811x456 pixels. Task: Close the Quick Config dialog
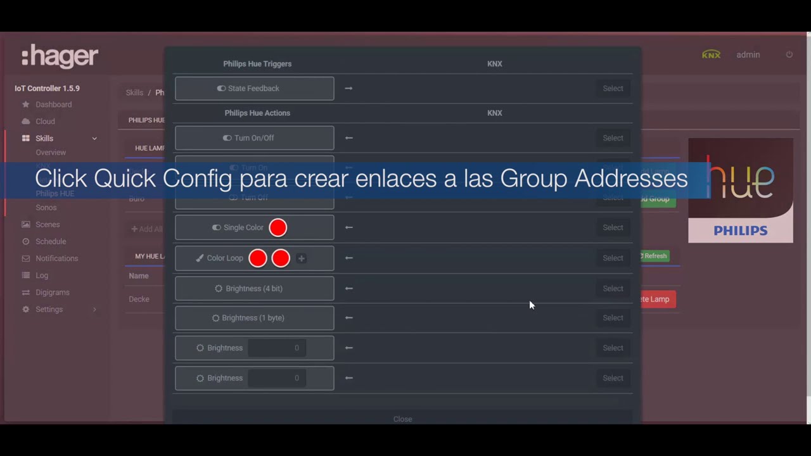point(402,418)
